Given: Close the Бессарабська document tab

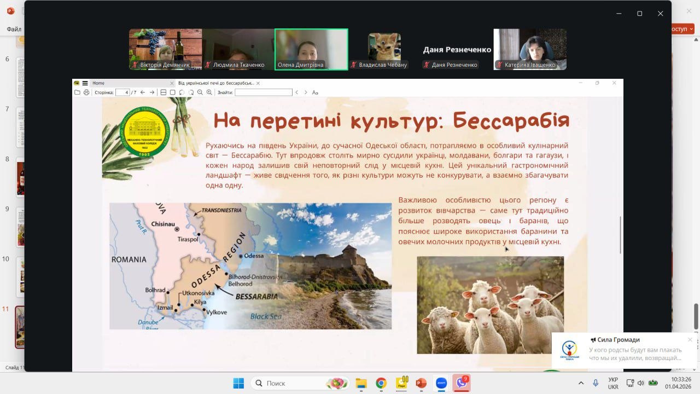Looking at the screenshot, I should pos(258,83).
